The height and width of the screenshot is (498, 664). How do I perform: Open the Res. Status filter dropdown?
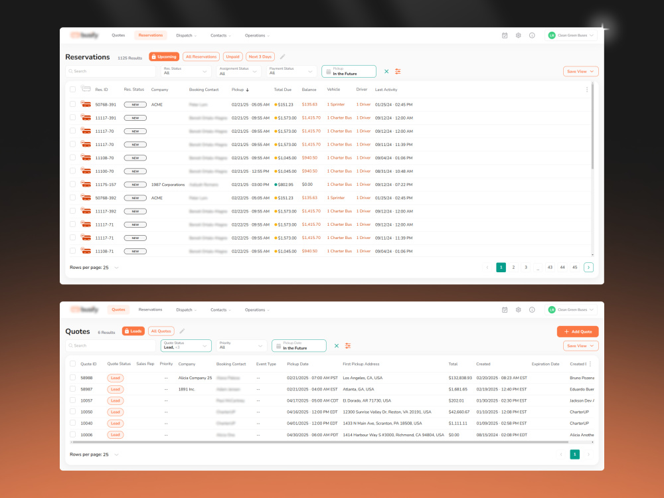coord(185,72)
